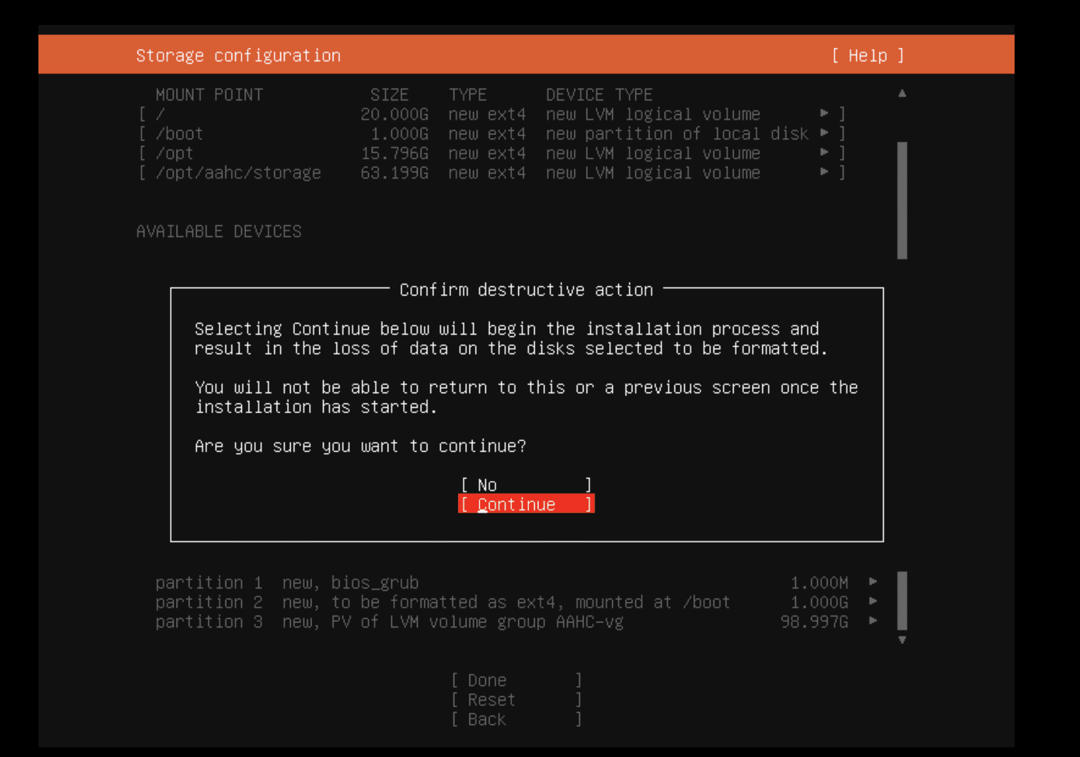This screenshot has width=1080, height=757.
Task: Select No to cancel the destructive action
Action: [525, 484]
